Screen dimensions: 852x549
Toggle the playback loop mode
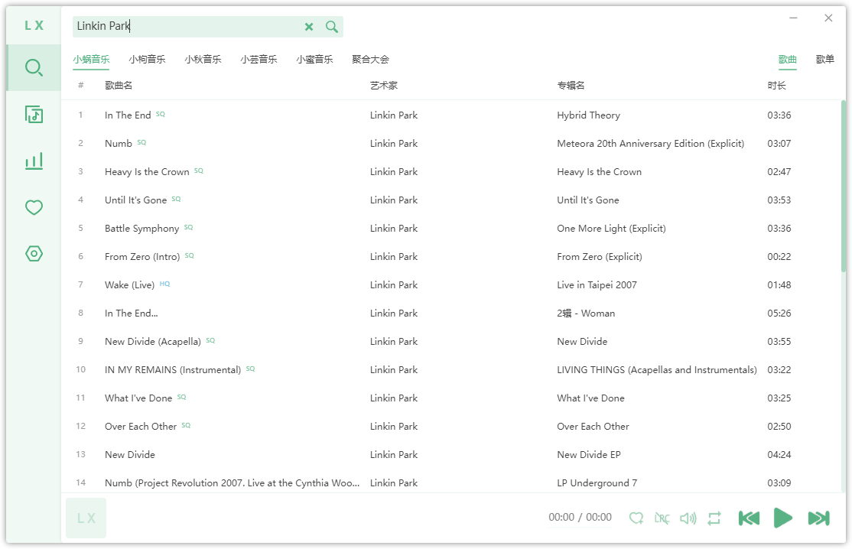click(x=714, y=518)
